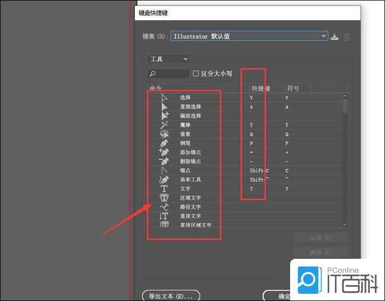385x301 pixels.
Task: Click the Anchor Point tool icon
Action: (165, 170)
